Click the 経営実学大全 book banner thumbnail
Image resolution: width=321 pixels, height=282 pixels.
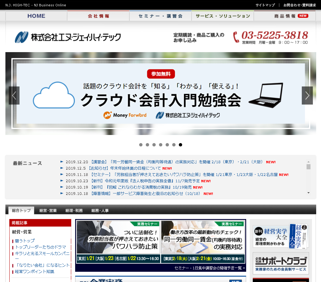click(280, 236)
